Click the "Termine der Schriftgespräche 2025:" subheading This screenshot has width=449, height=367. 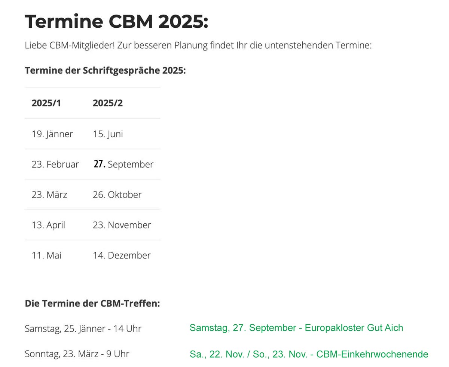coord(105,70)
